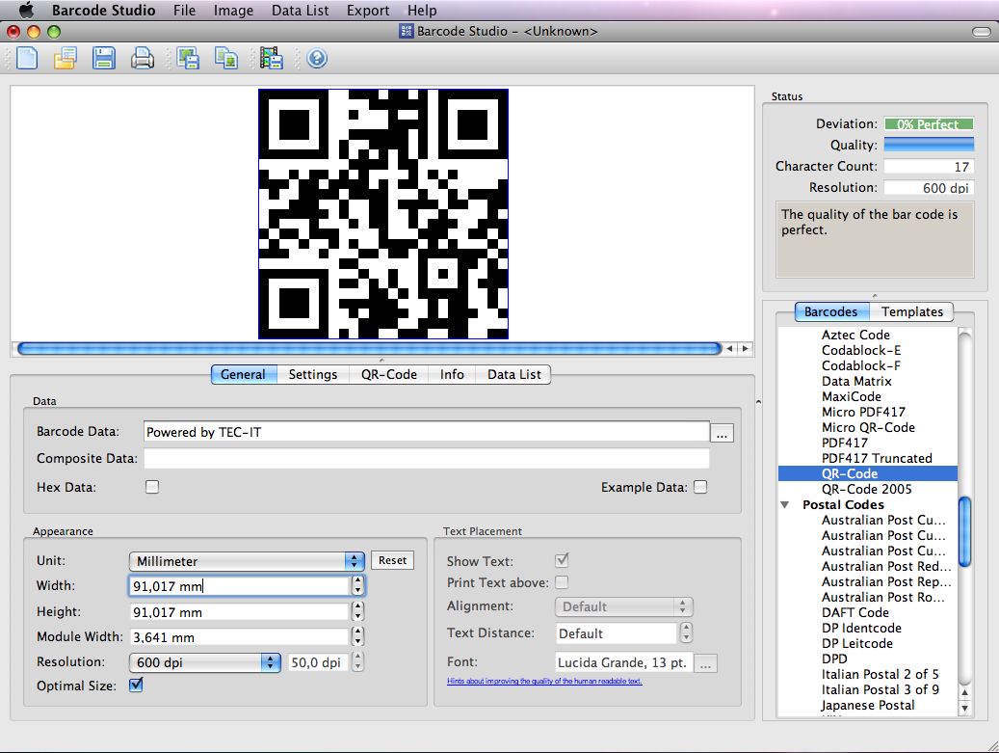The width and height of the screenshot is (999, 753).
Task: Enable the Example Data checkbox
Action: pos(700,487)
